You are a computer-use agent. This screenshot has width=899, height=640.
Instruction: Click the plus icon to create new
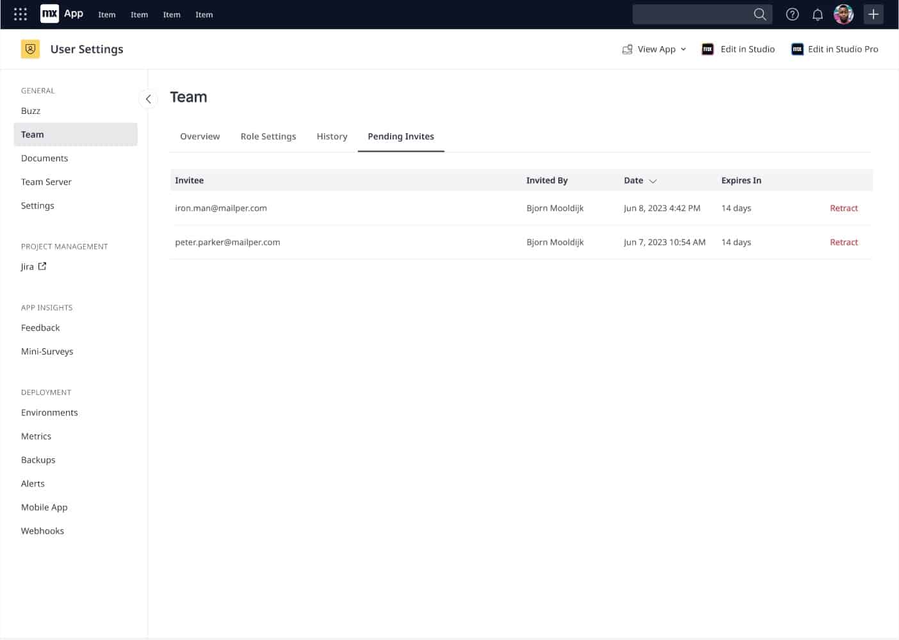[873, 13]
